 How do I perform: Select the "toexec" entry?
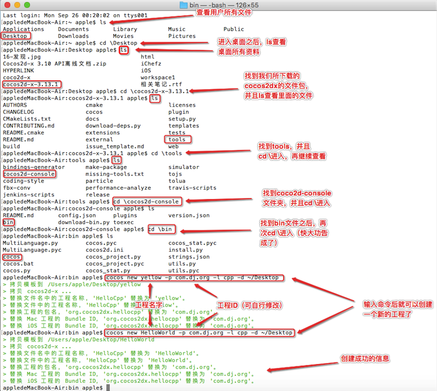click(124, 222)
